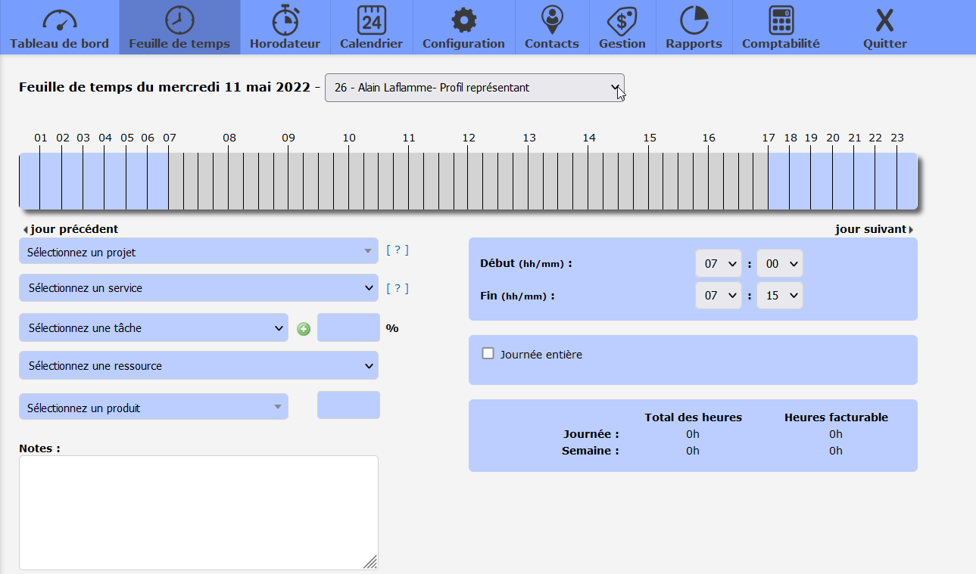Enable the Journée entière checkbox

tap(488, 353)
